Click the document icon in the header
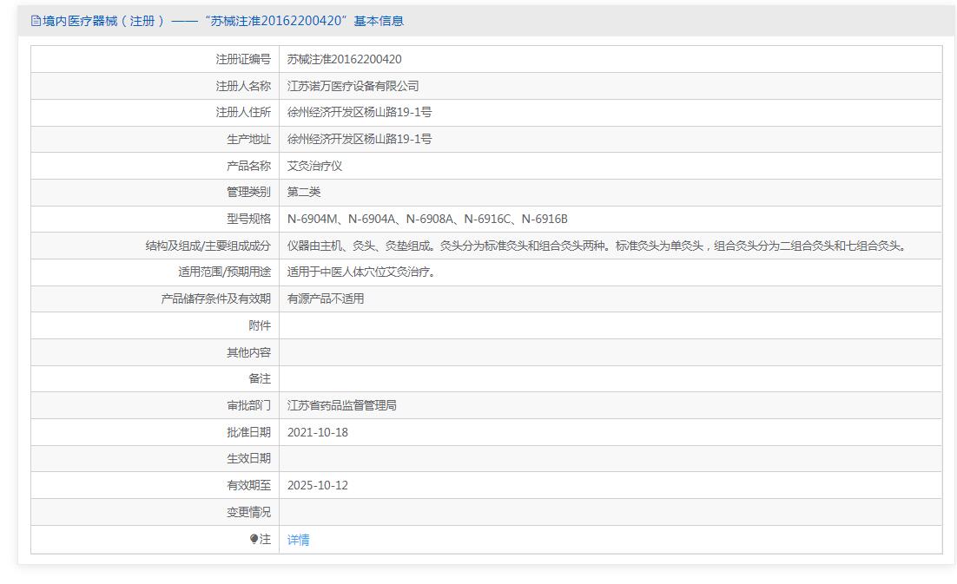 click(36, 21)
